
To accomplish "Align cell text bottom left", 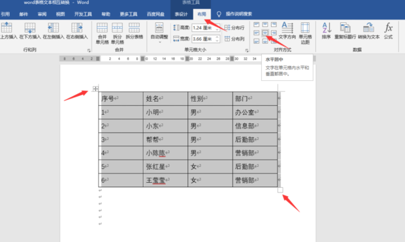I will point(256,41).
